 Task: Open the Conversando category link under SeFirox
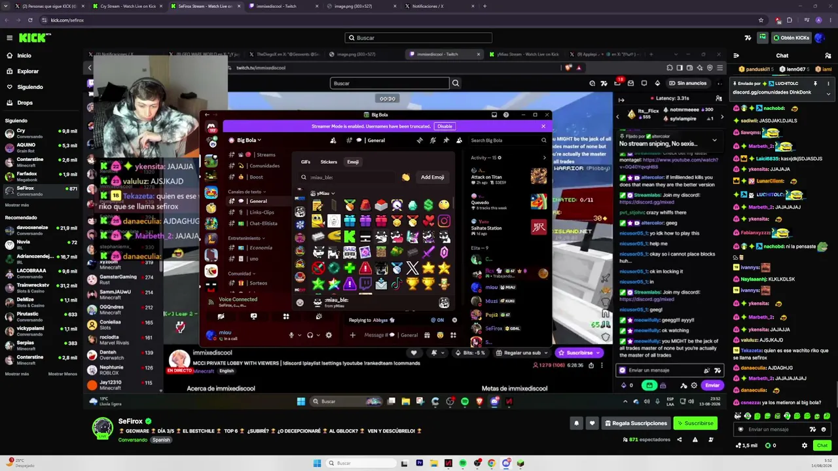click(x=133, y=440)
